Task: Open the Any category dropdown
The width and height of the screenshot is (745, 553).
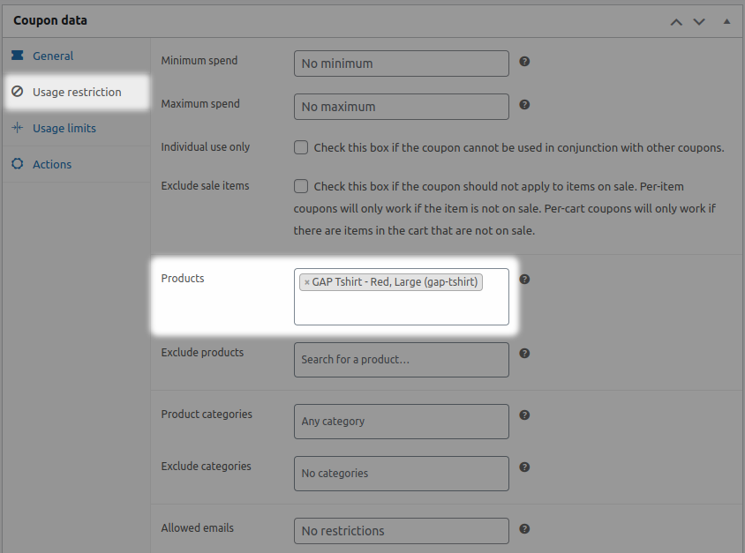Action: (401, 421)
